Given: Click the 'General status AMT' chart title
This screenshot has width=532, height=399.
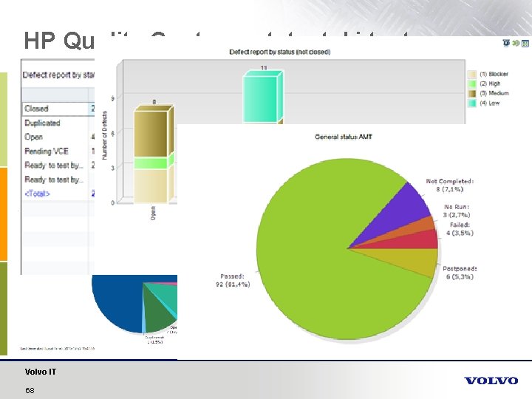Looking at the screenshot, I should coord(344,137).
